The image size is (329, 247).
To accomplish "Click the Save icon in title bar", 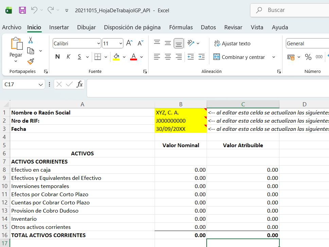I will (22, 10).
